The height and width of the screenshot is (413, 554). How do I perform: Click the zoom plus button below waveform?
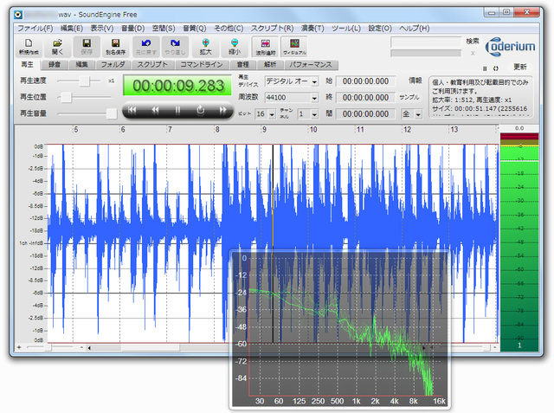(19, 348)
